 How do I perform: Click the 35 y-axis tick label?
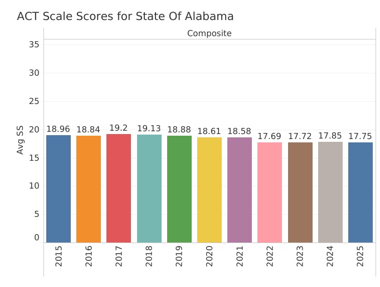tap(34, 44)
